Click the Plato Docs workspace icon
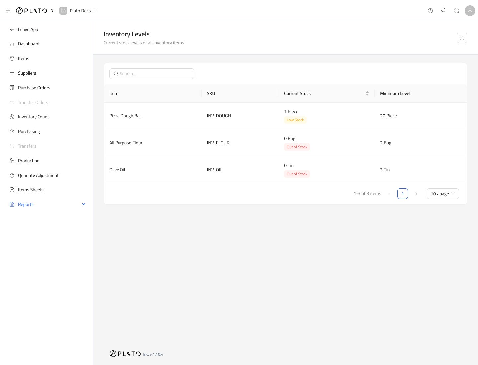The width and height of the screenshot is (478, 365). pyautogui.click(x=63, y=11)
